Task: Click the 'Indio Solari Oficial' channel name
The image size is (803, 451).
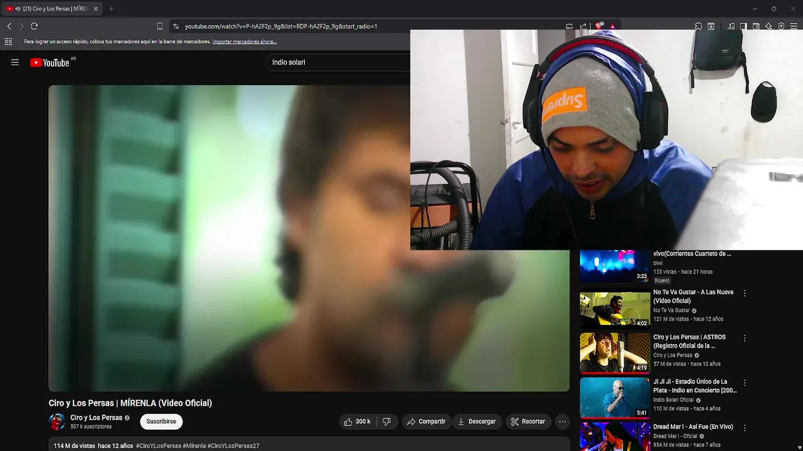Action: [x=674, y=400]
